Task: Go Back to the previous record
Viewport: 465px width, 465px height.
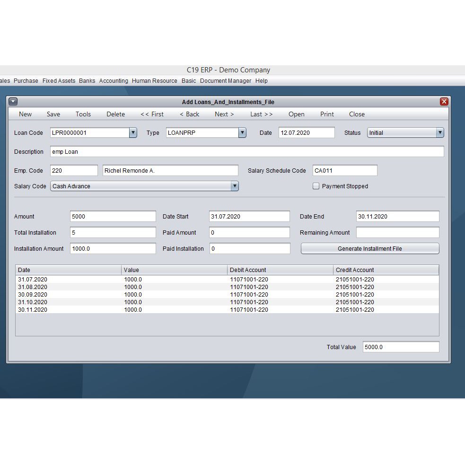Action: pos(189,114)
